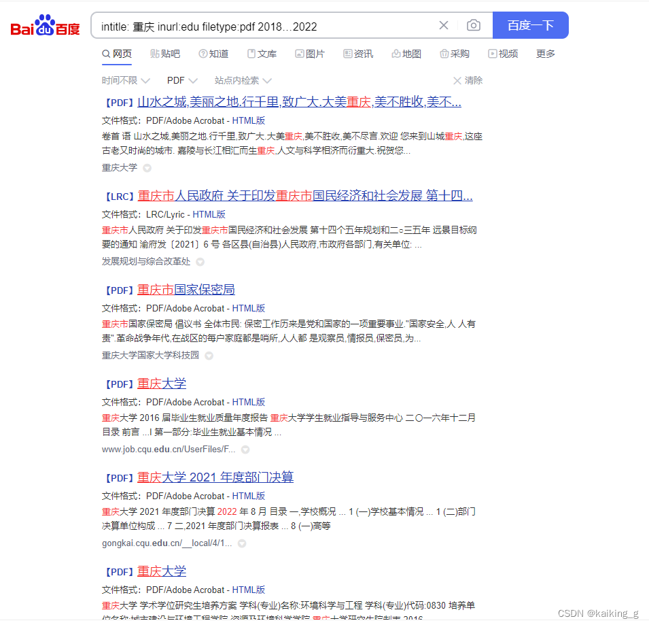
Task: Click source text 重庆大学国家大学科技园
Action: click(x=151, y=356)
